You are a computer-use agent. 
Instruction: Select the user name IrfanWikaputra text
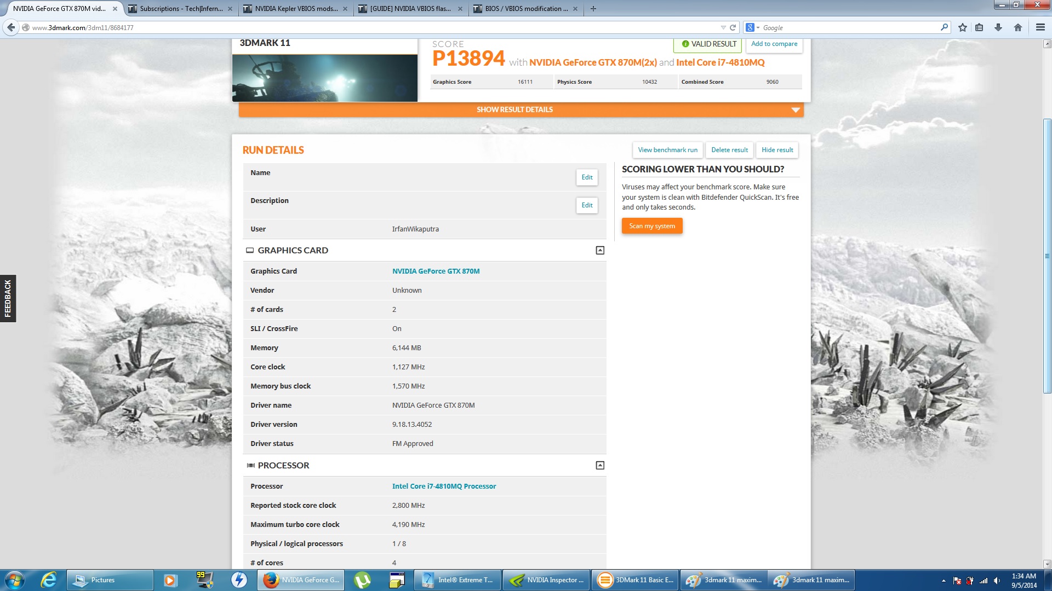pos(415,229)
